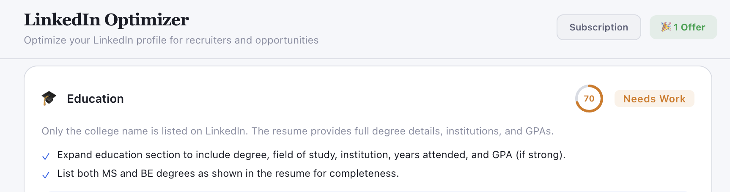Click blank header area left of Subscription
The width and height of the screenshot is (730, 192).
pyautogui.click(x=436, y=27)
